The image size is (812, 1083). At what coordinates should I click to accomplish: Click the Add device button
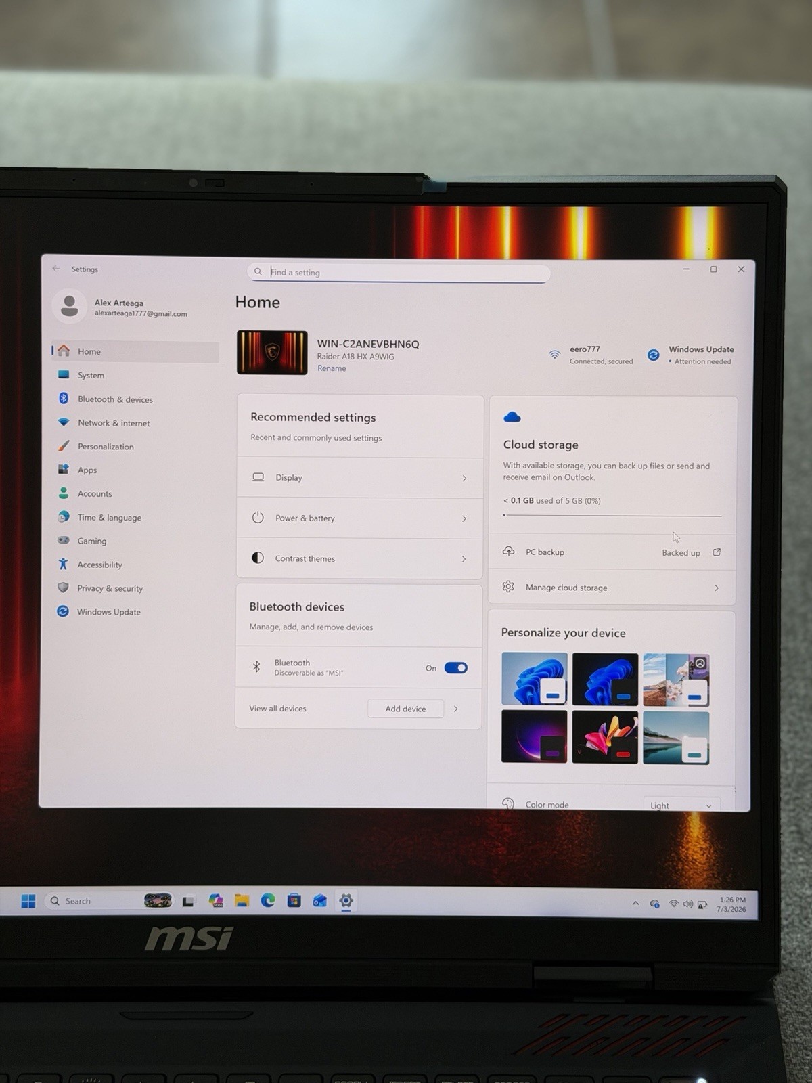click(405, 709)
